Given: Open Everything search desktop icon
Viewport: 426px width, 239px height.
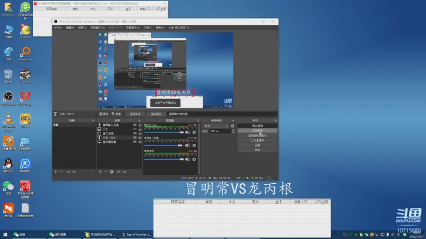Looking at the screenshot, I should (x=25, y=54).
